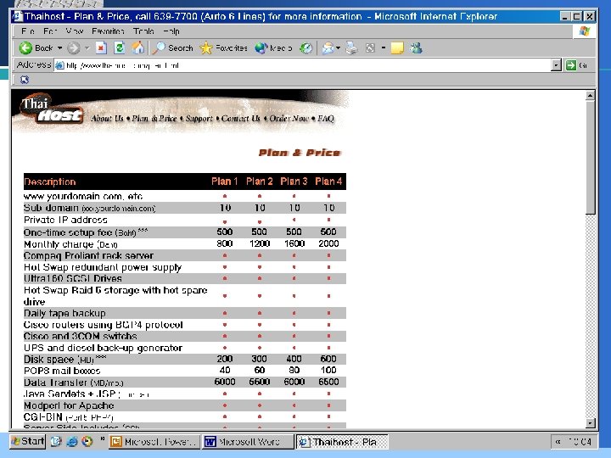Viewport: 611px width, 458px height.
Task: Open the Help menu
Action: coord(171,31)
